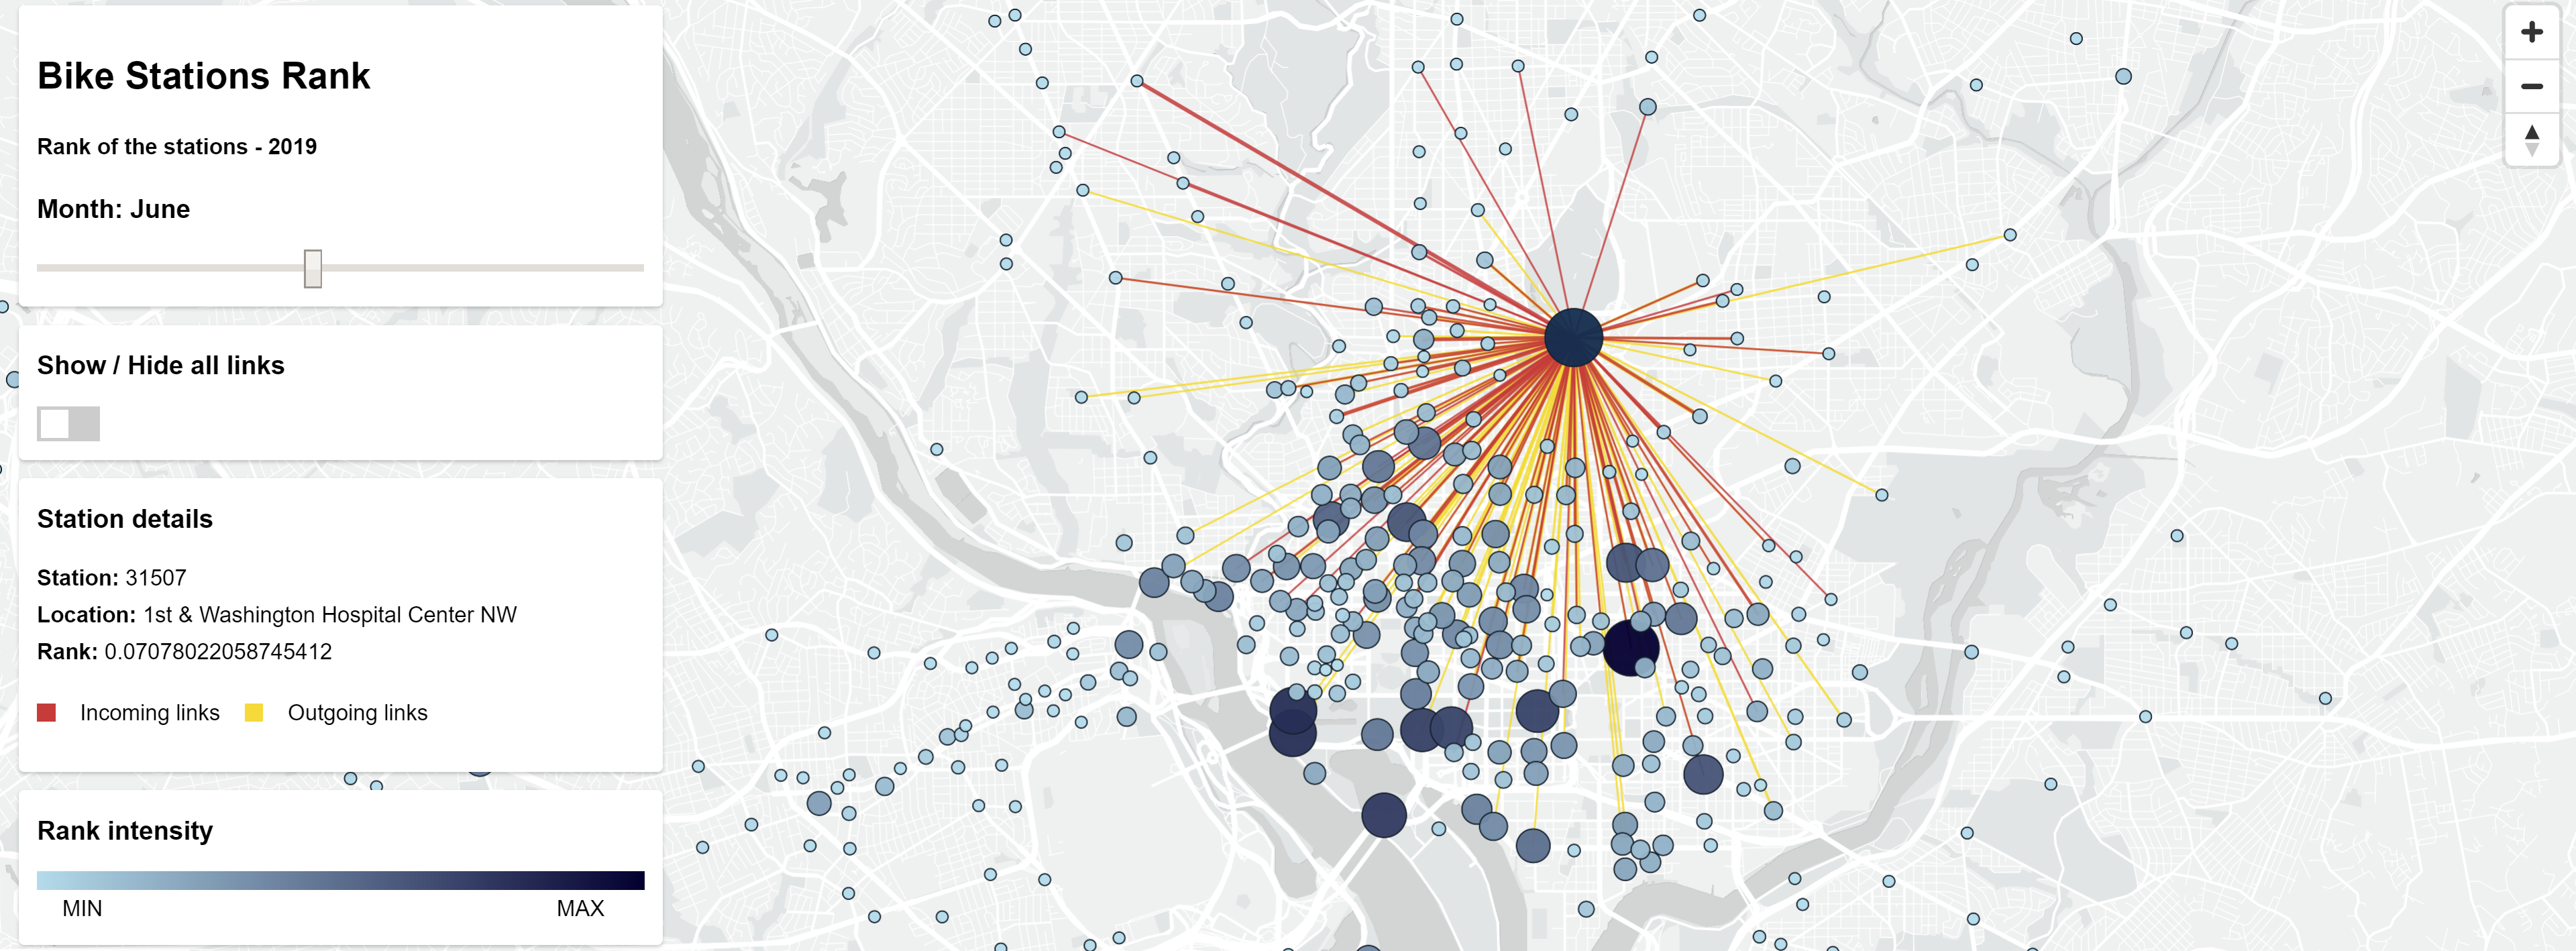
Task: Reset map bearing with compass icon
Action: coord(2531,140)
